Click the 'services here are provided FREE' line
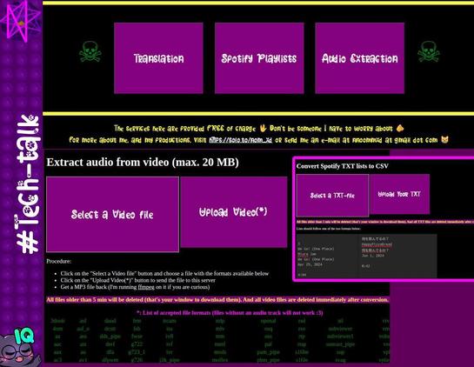Image resolution: width=474 pixels, height=367 pixels. 259,128
